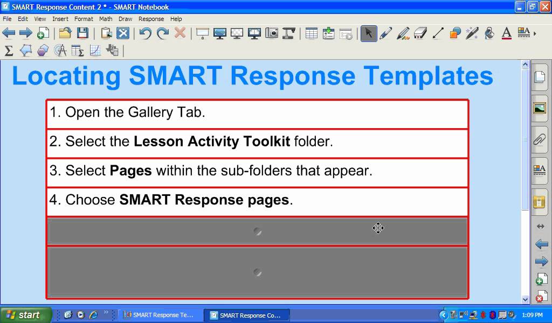Screen dimensions: 552x323
Task: Click the Paste clipboard icon
Action: 106,33
